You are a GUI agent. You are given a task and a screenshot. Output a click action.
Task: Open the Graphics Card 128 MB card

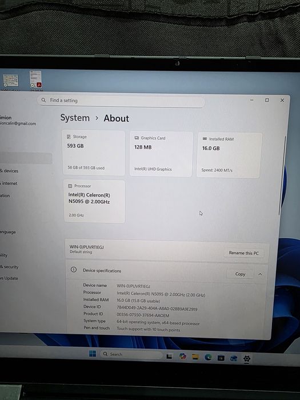point(161,154)
